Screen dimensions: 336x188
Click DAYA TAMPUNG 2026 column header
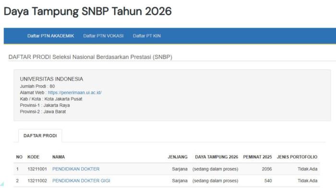click(x=216, y=157)
